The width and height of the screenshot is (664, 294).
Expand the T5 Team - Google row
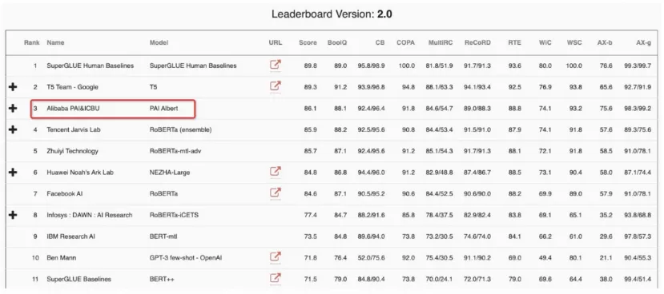coord(13,86)
